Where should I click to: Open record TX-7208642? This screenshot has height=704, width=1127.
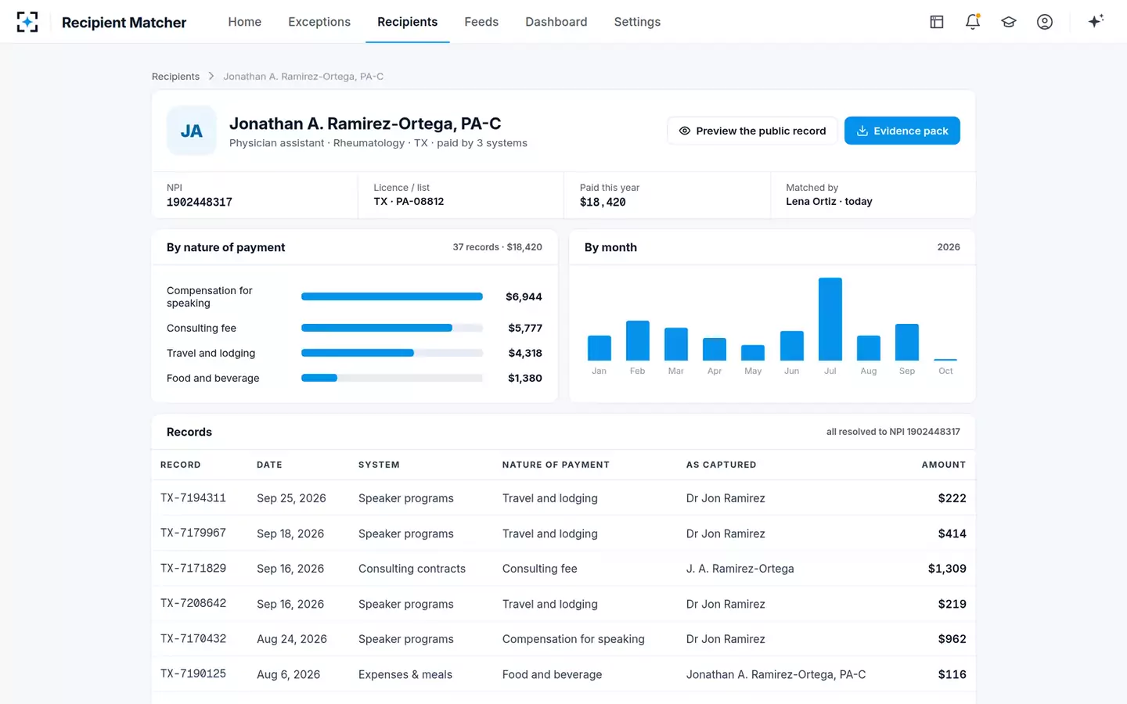[x=193, y=603]
